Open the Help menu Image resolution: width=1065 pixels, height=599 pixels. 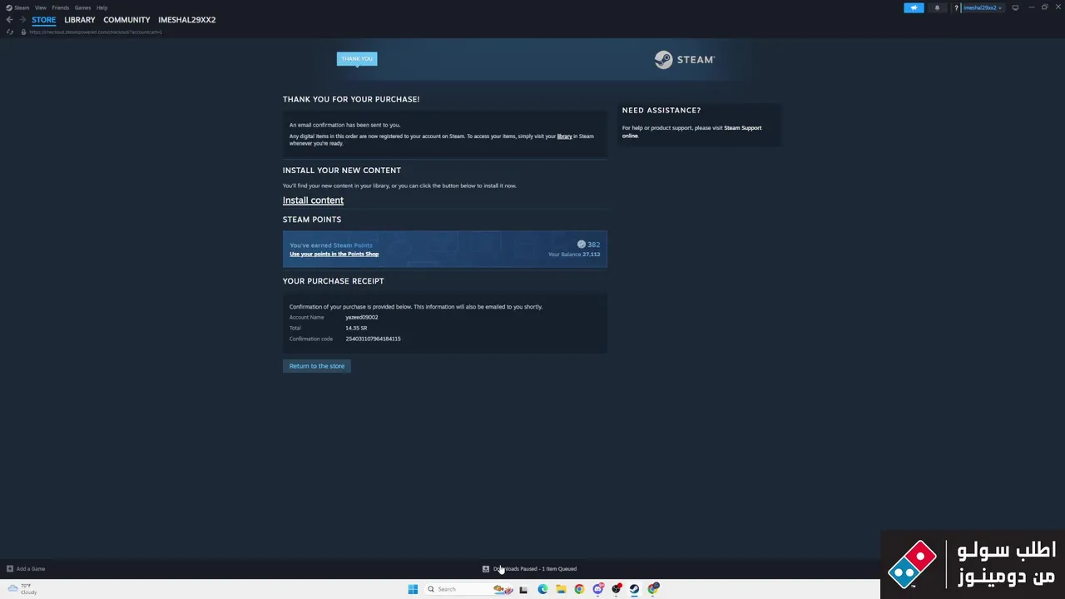point(102,7)
